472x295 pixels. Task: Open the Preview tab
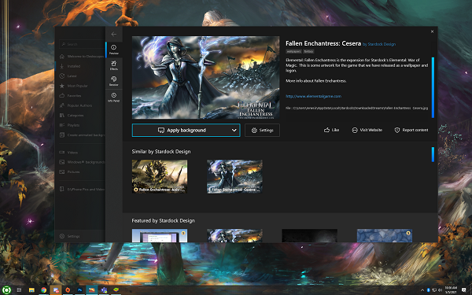coord(114,50)
